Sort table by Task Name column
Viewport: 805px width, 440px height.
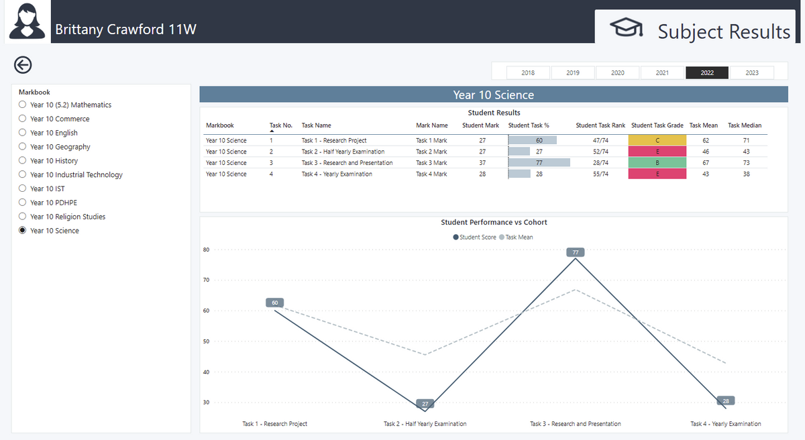316,125
